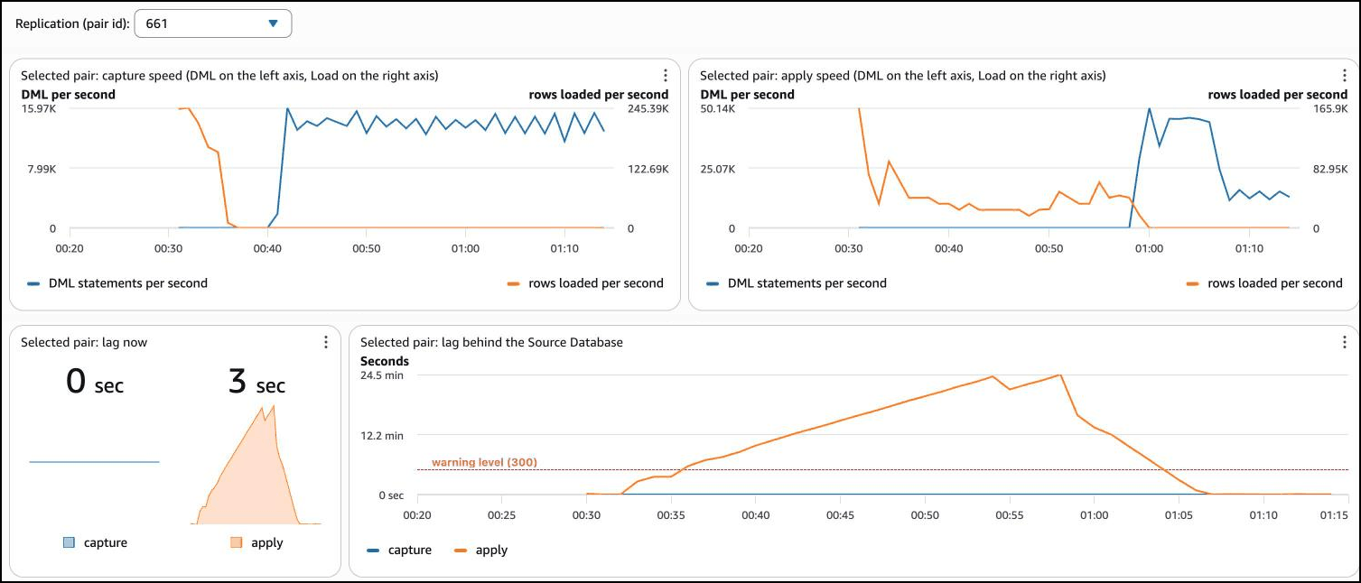The height and width of the screenshot is (583, 1361).
Task: Click '24.5 min' axis label in lag chart
Action: 382,375
